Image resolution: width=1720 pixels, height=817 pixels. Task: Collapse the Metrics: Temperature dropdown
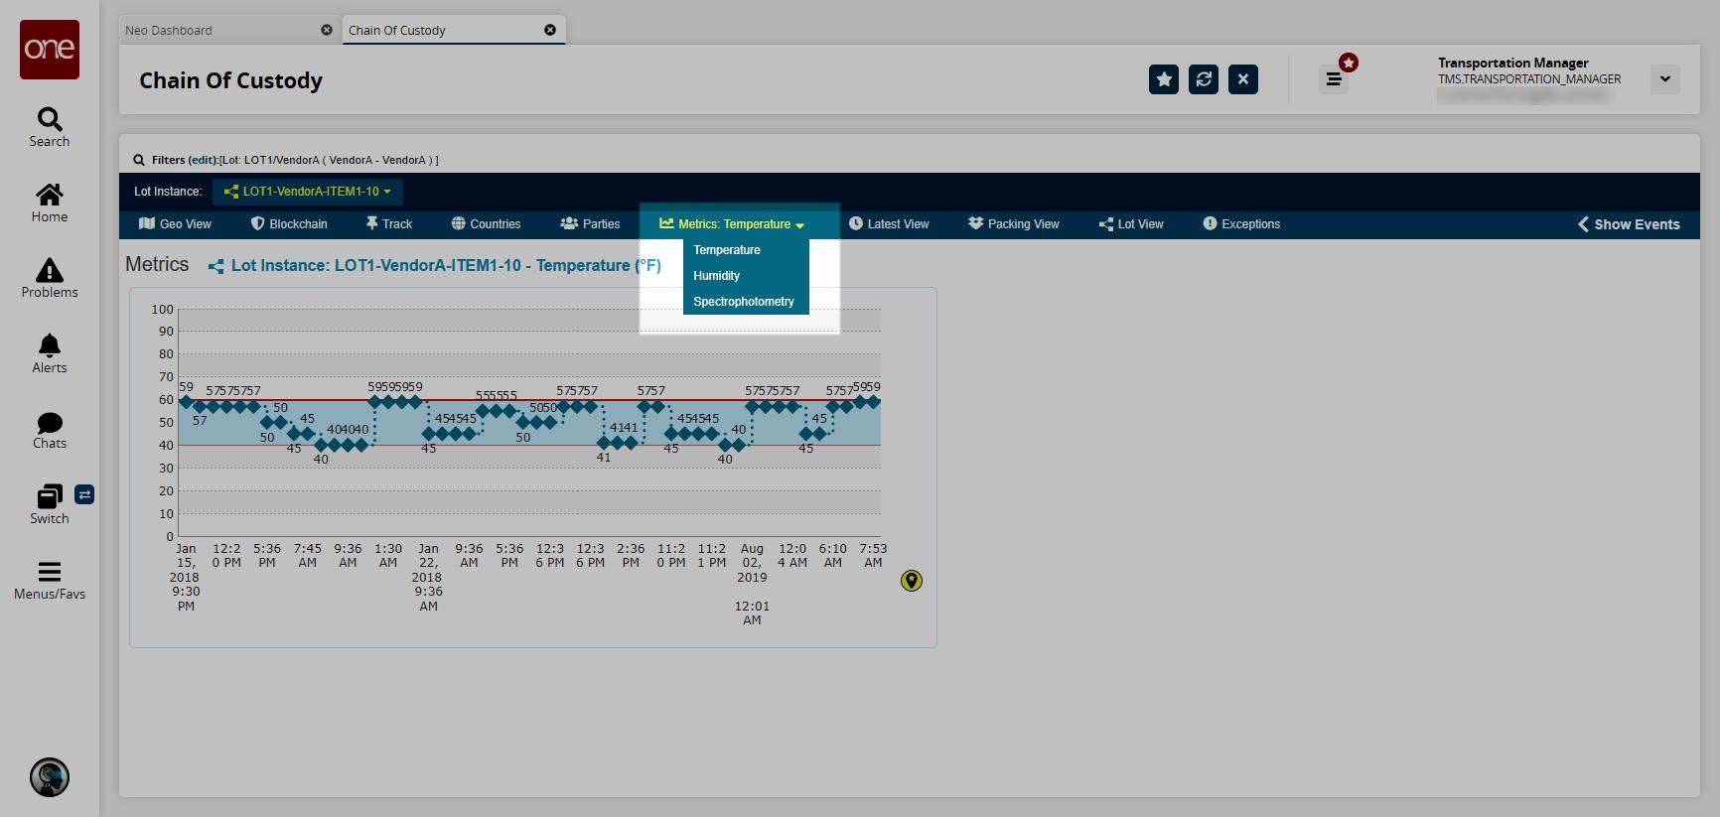click(x=732, y=224)
